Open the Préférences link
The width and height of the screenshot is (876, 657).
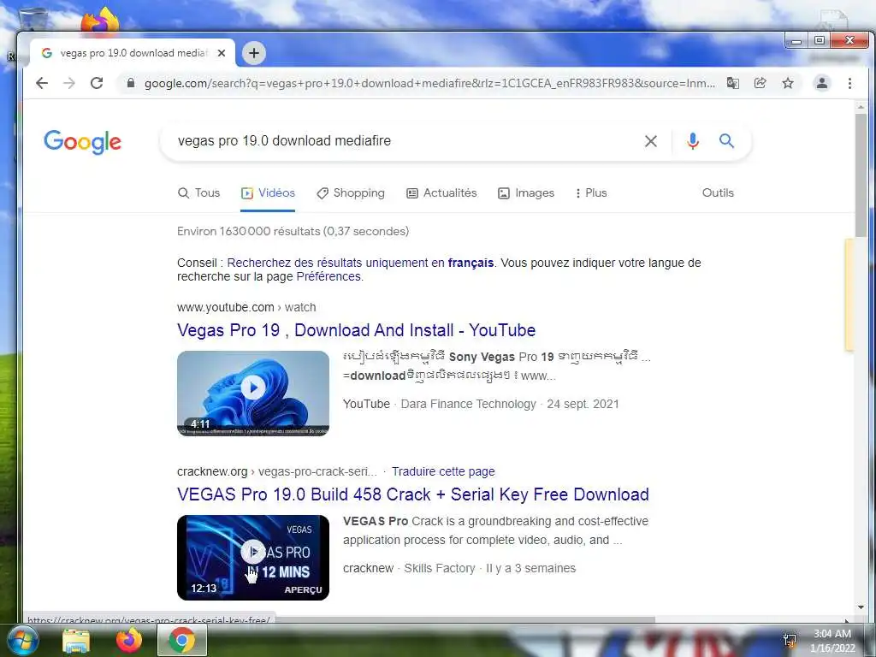328,276
